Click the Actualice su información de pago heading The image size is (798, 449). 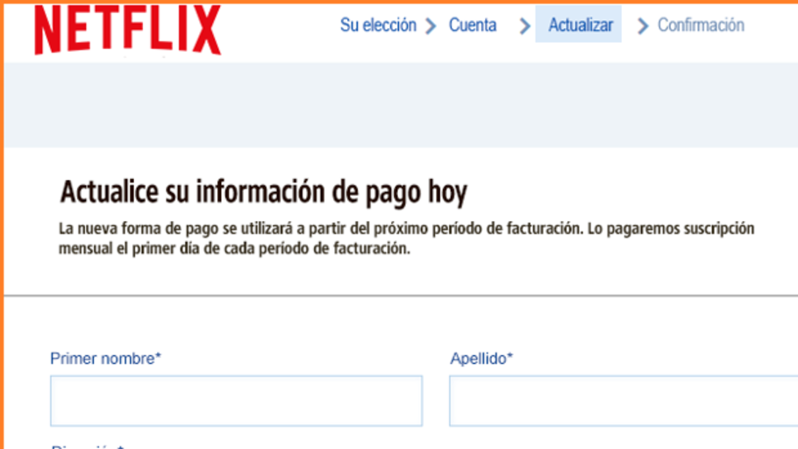(x=263, y=192)
